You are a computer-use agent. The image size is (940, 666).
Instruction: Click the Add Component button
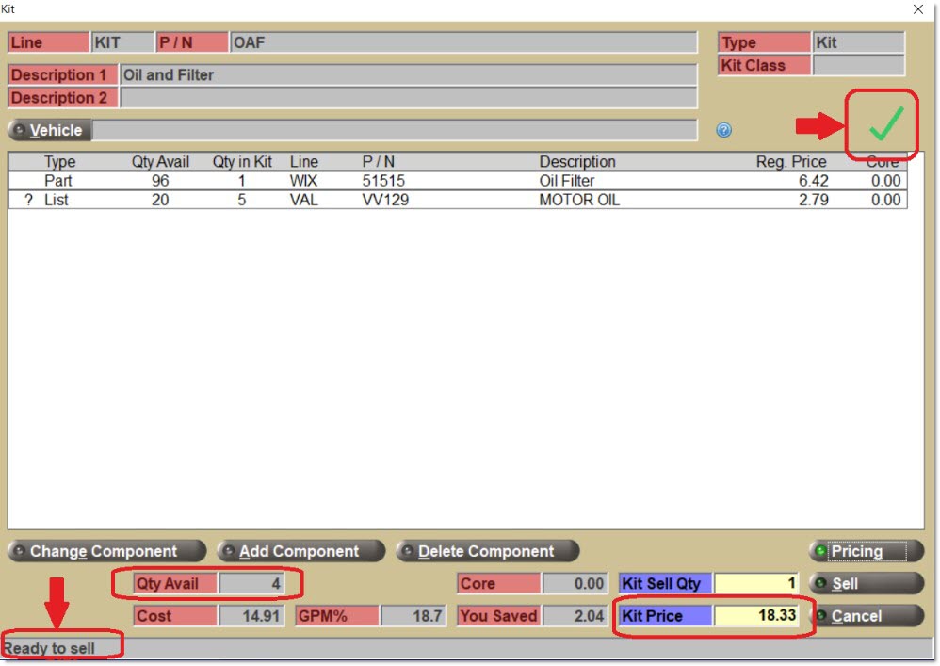pos(300,551)
